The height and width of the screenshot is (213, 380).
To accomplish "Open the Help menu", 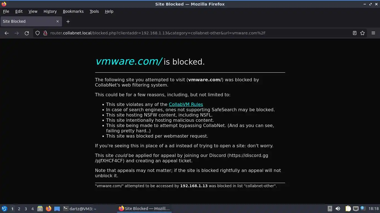I will 109,11.
